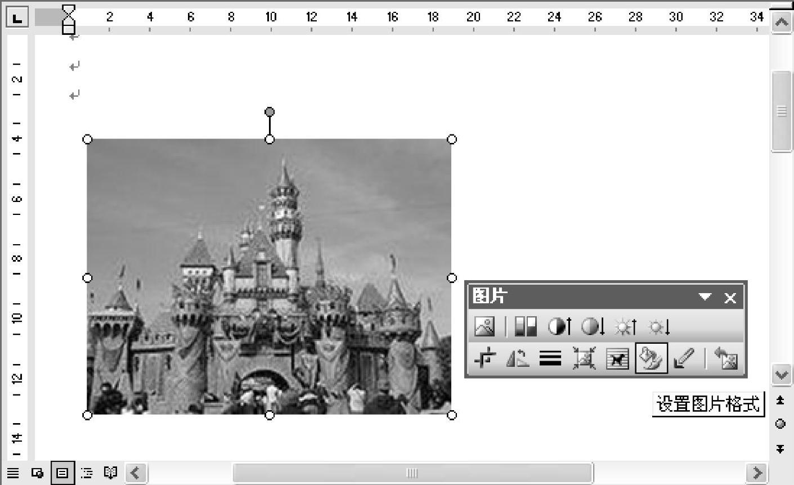794x485 pixels.
Task: Click the Reset Picture icon
Action: 726,358
